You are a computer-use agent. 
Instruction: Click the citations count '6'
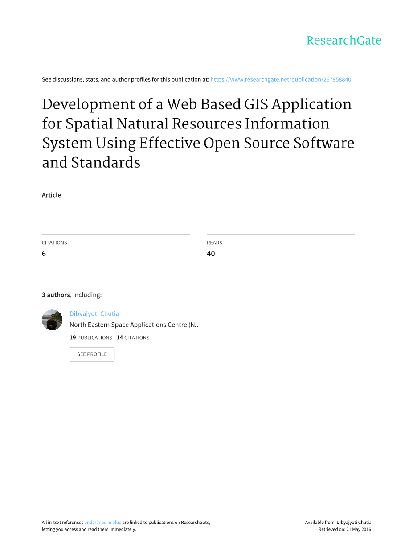pyautogui.click(x=44, y=253)
